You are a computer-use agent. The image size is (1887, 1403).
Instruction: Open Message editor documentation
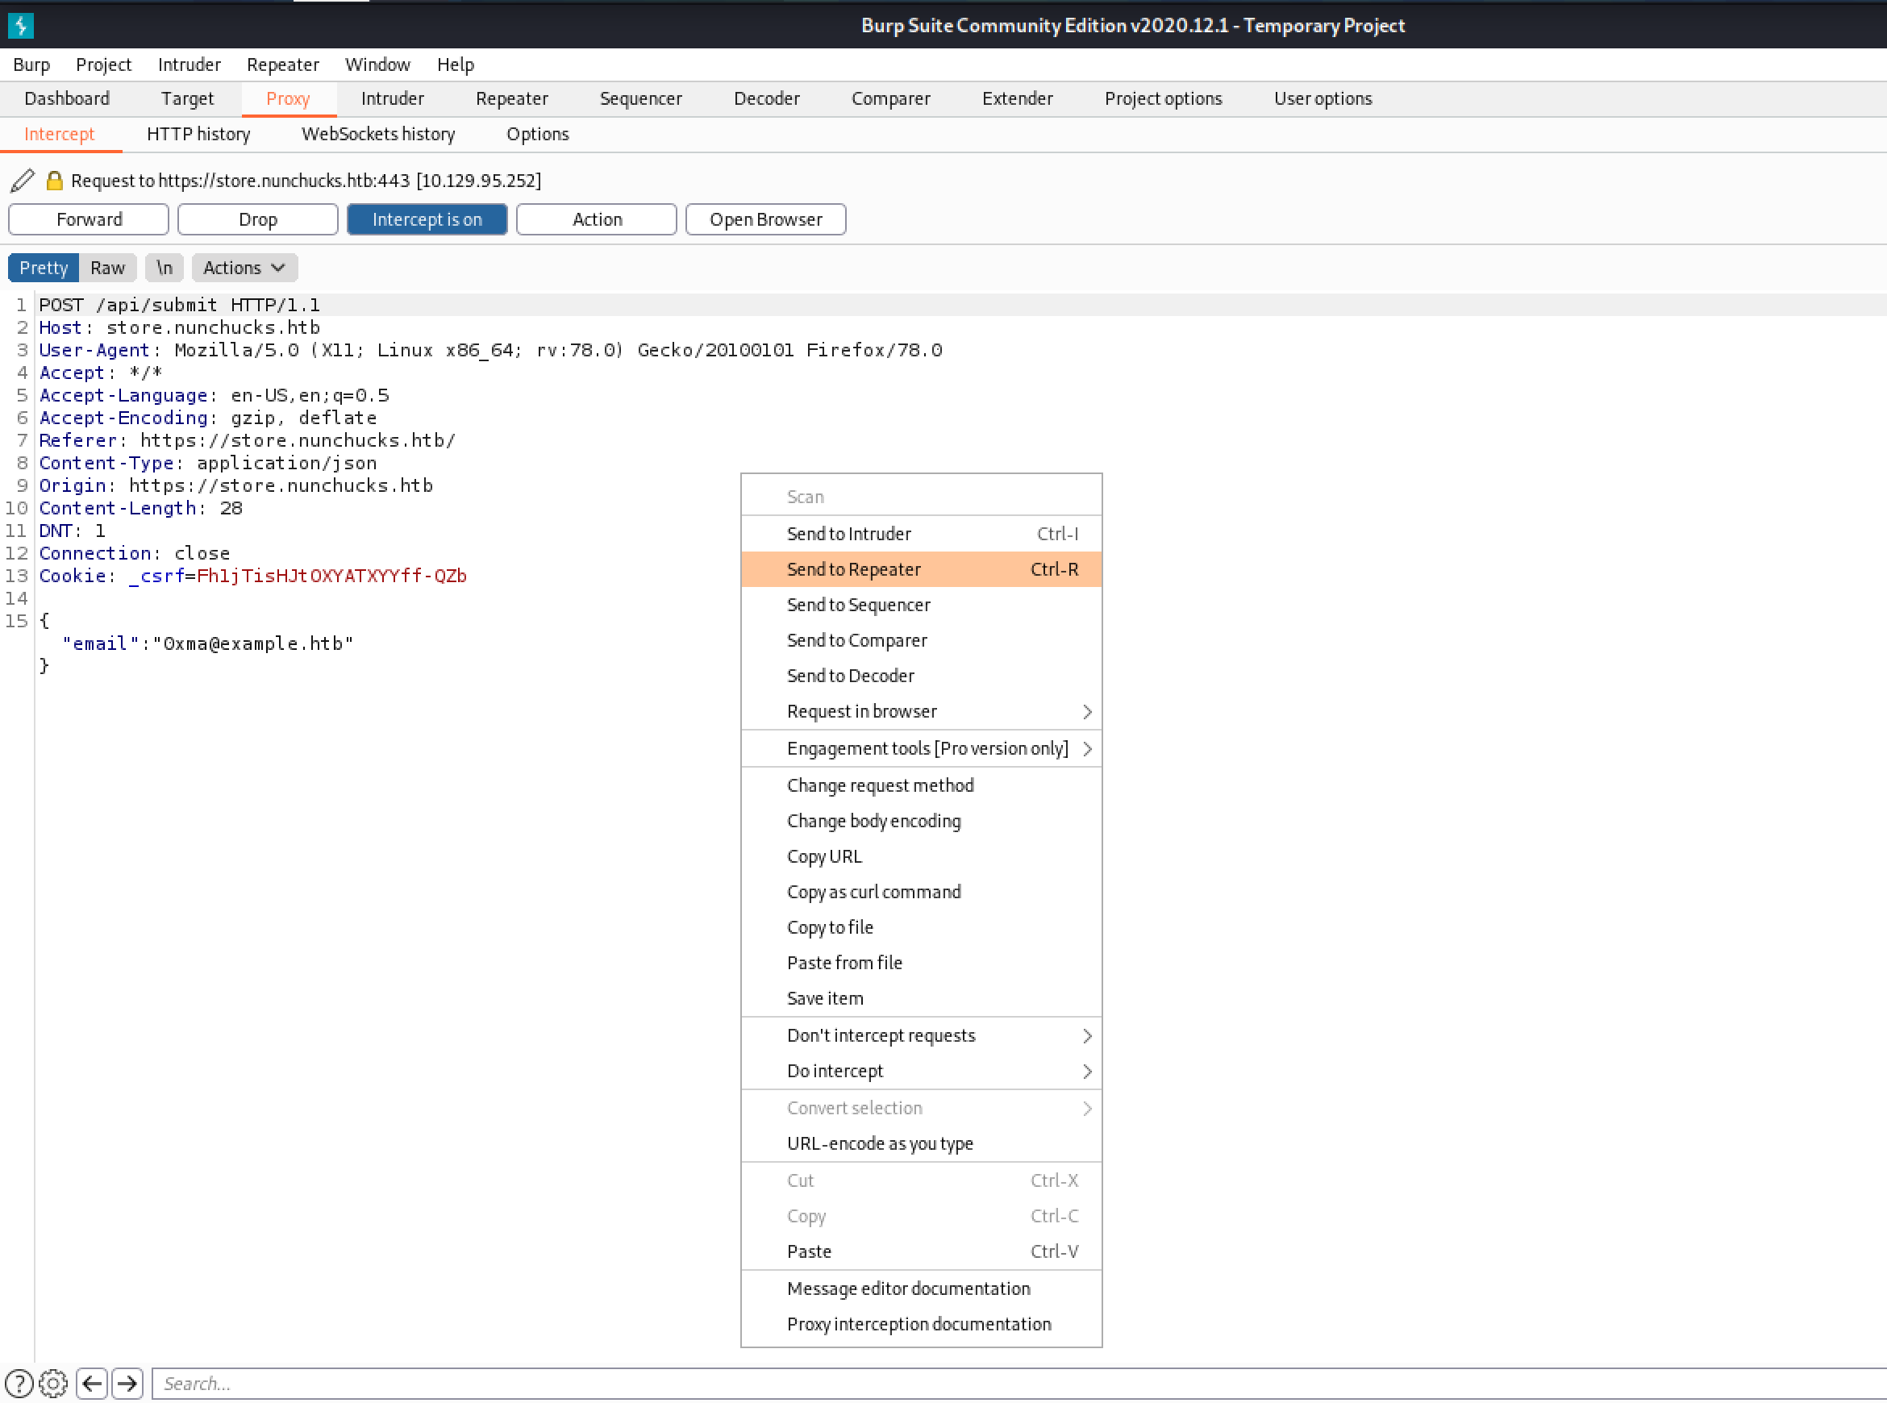tap(922, 1289)
